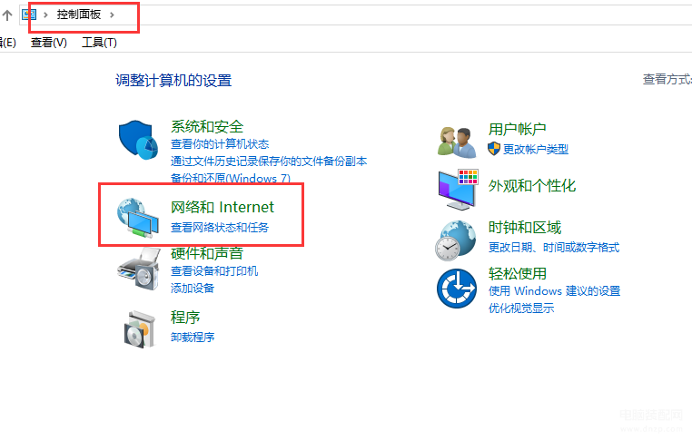Click the 用户帐户 people icon
The height and width of the screenshot is (441, 692).
pyautogui.click(x=457, y=142)
